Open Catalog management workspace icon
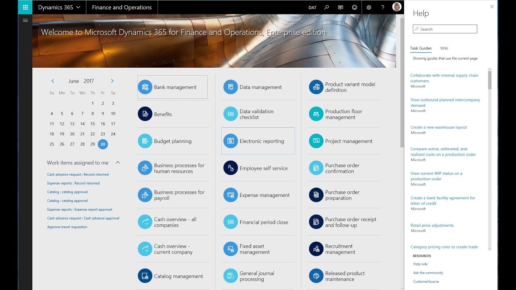 pos(145,276)
